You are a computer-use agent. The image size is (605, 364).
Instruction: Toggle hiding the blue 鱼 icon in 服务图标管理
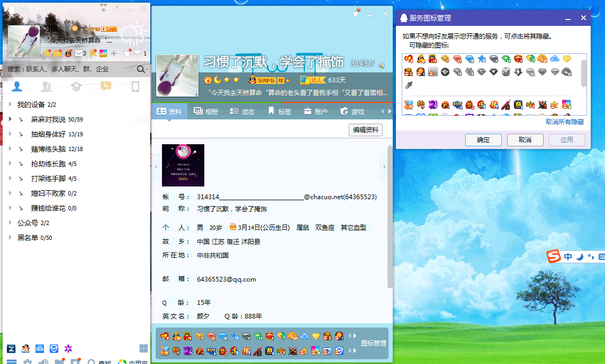point(518,105)
